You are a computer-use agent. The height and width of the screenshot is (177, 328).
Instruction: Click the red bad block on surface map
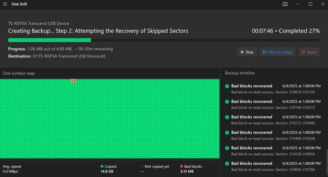coord(73,81)
